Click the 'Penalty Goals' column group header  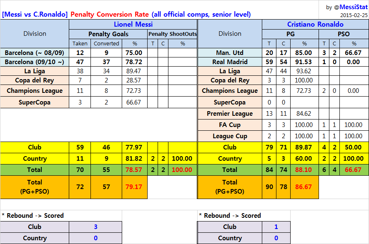108,34
